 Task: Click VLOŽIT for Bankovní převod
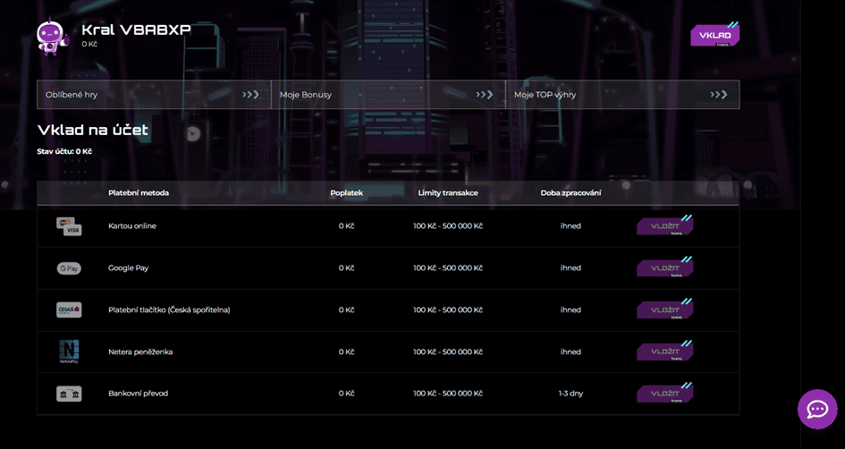coord(665,393)
